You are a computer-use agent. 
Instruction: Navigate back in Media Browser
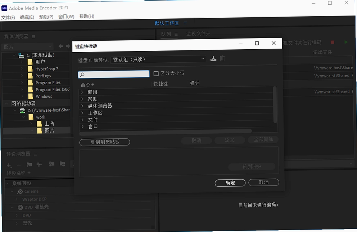(x=61, y=46)
